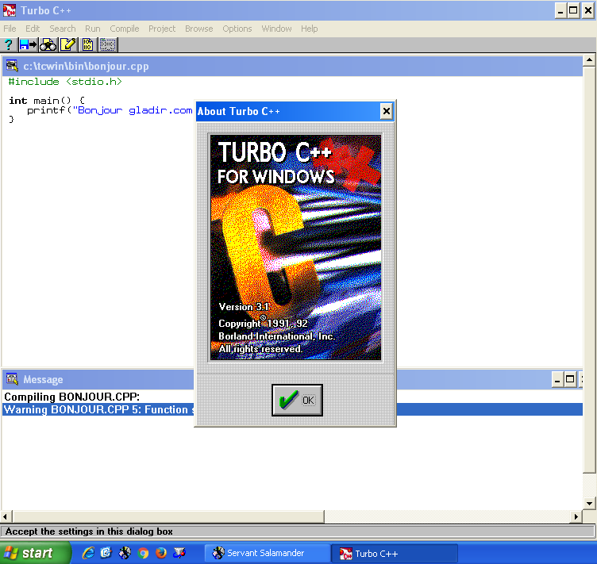Click the horizontal scrollbar right arrow

576,516
